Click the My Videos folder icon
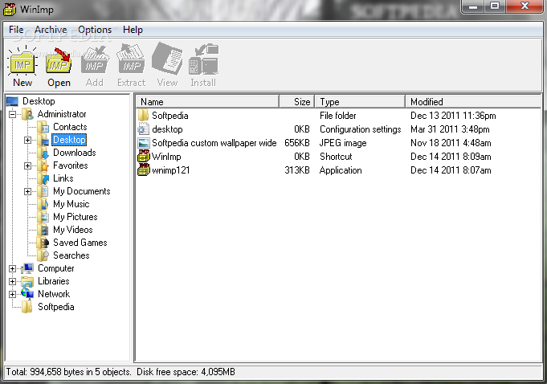The width and height of the screenshot is (547, 384). click(x=43, y=230)
